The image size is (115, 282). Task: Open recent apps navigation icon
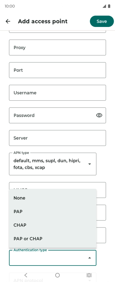(89, 275)
